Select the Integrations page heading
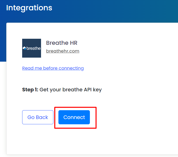 29,8
